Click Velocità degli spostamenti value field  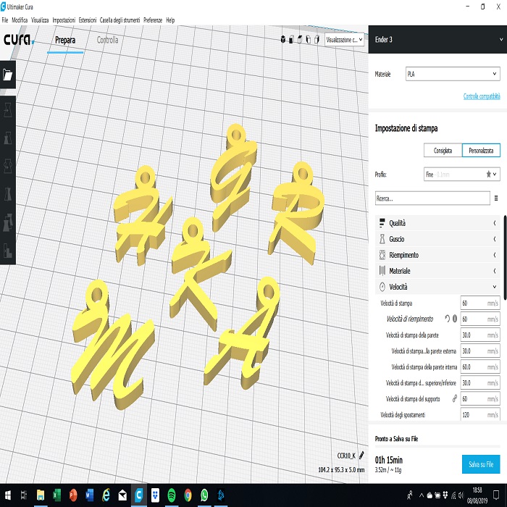point(479,414)
